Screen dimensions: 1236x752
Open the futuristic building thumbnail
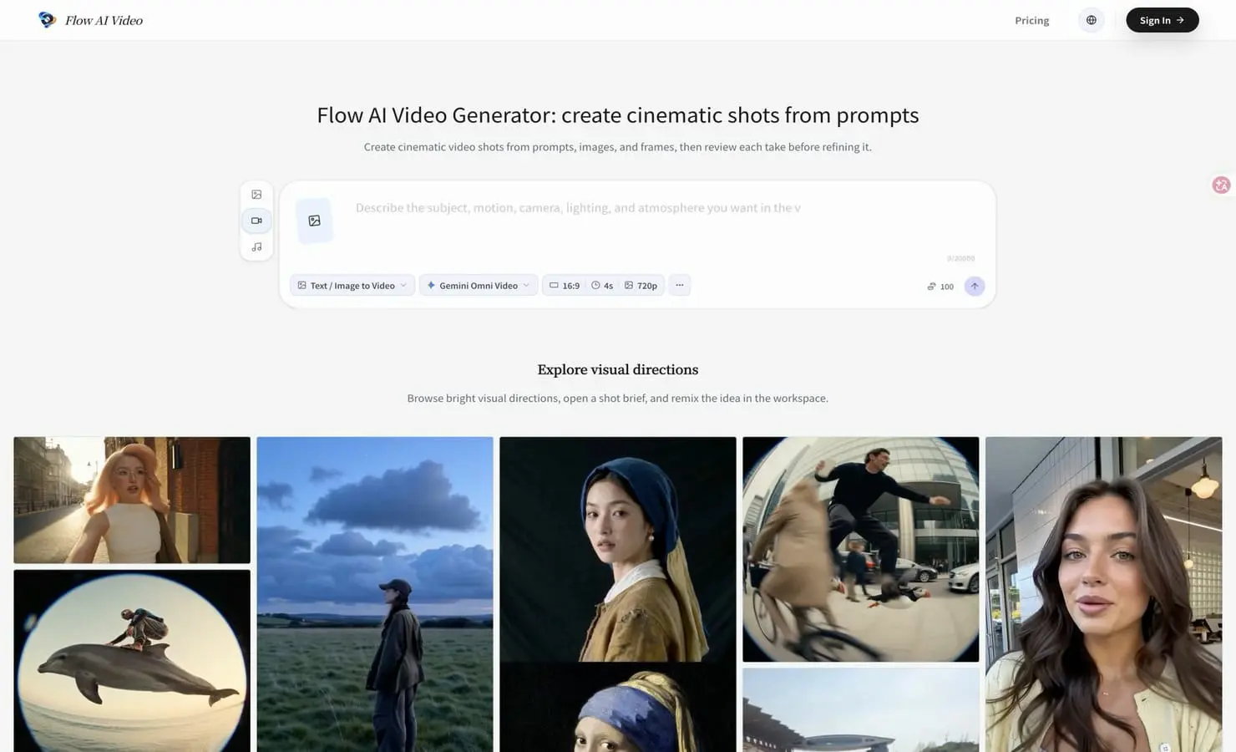pos(861,710)
